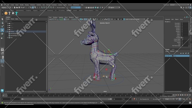Create a new scene from the toolbar
Viewport: 192px width, 108px height.
click(x=15, y=8)
